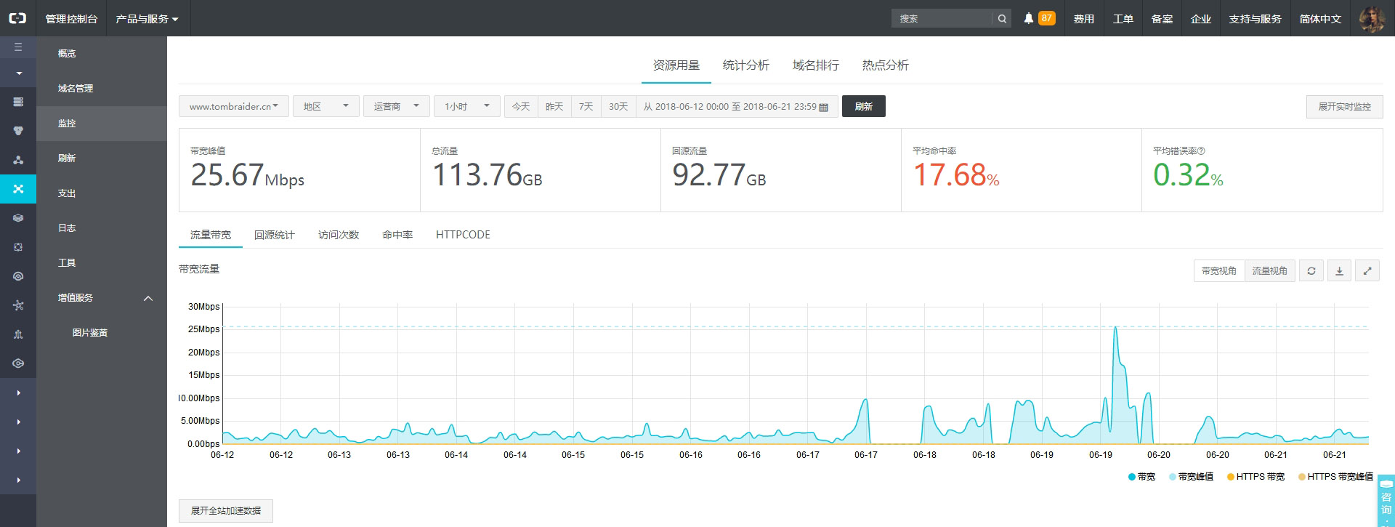
Task: Click the date range field 2018-06-12 to 2018-06-21
Action: (737, 106)
